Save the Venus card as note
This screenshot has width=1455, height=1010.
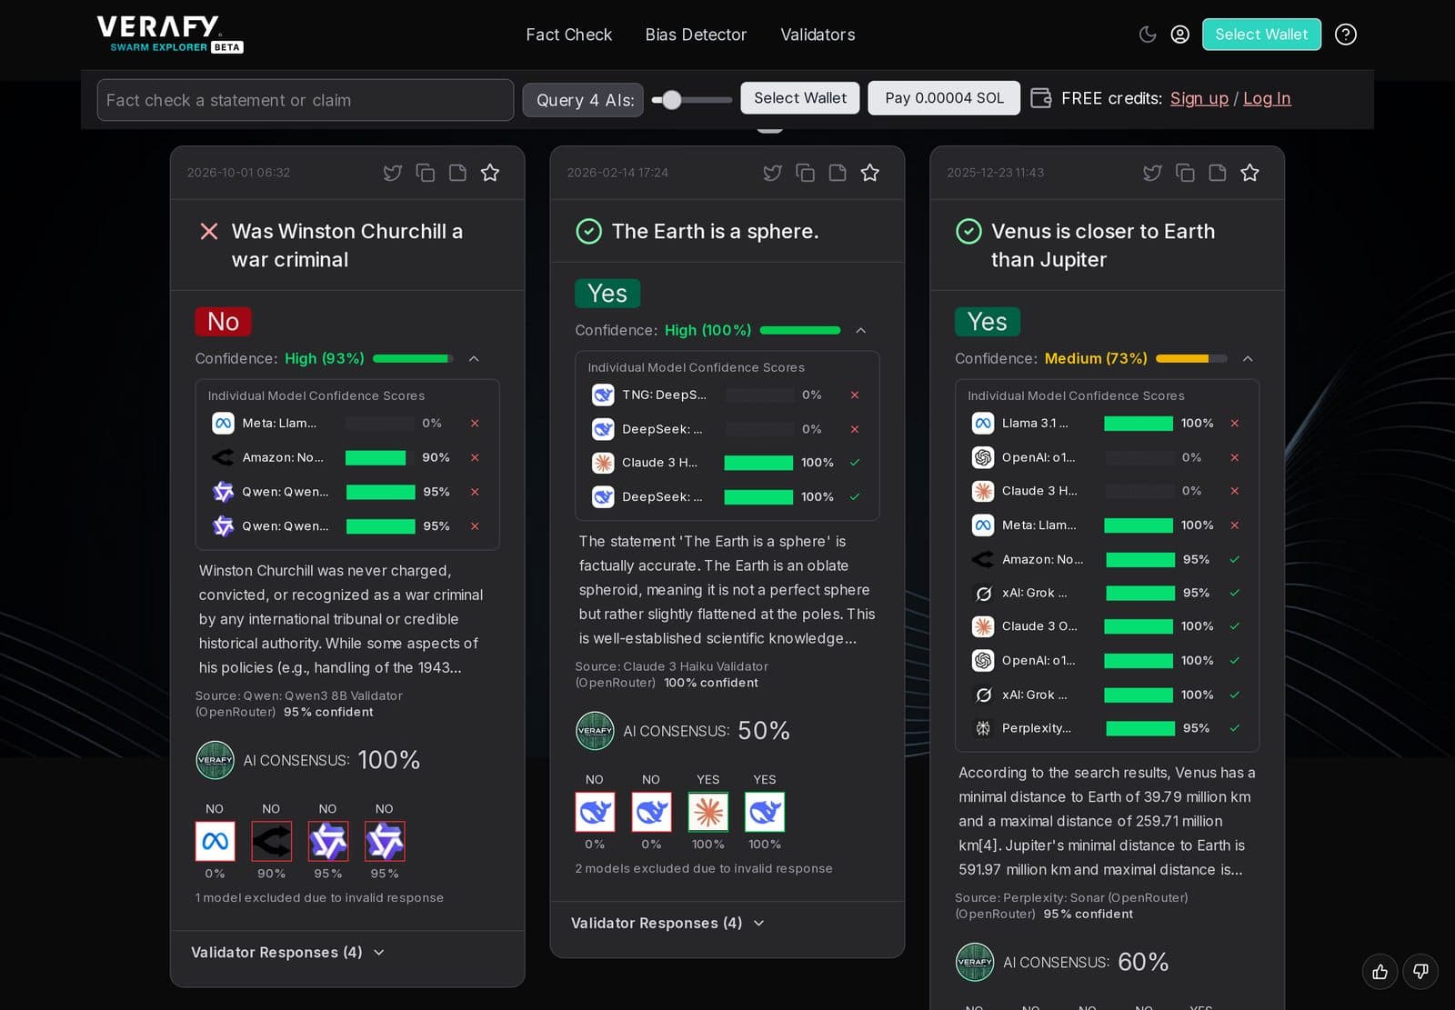1218,173
